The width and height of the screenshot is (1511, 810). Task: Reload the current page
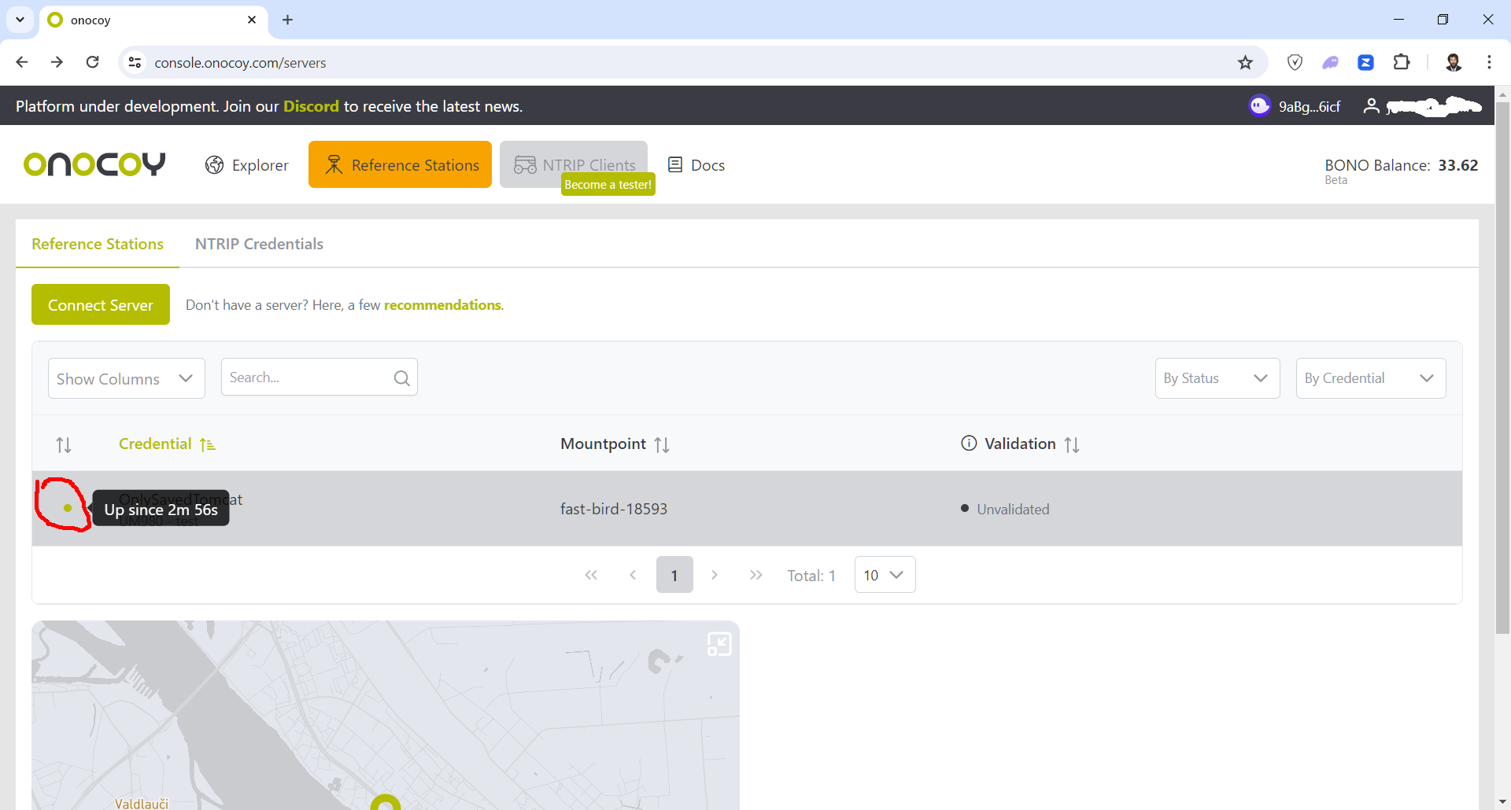point(93,62)
